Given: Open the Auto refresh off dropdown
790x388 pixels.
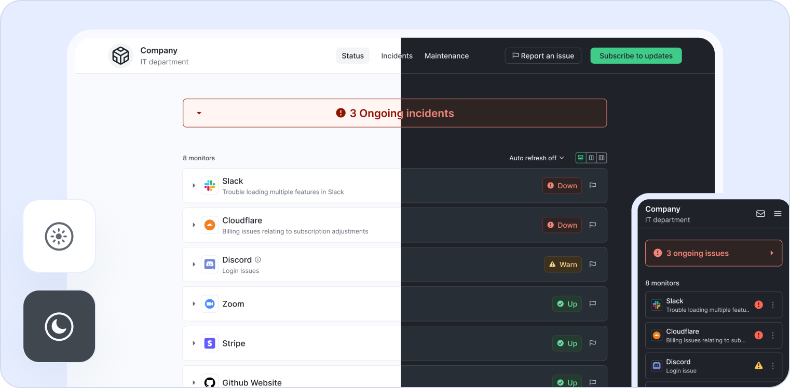Looking at the screenshot, I should click(536, 158).
